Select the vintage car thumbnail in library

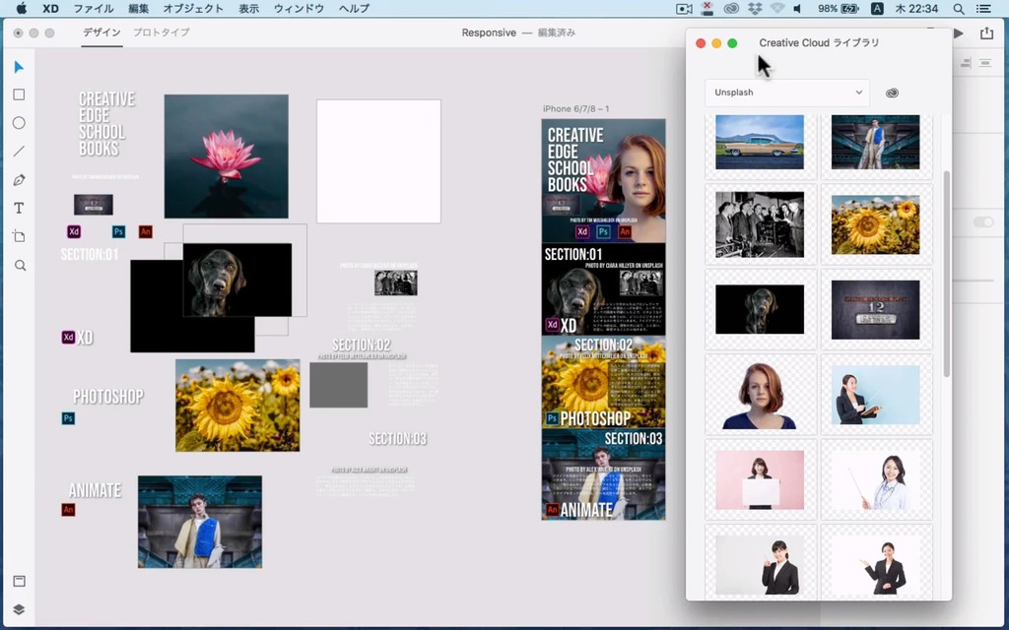pyautogui.click(x=760, y=142)
